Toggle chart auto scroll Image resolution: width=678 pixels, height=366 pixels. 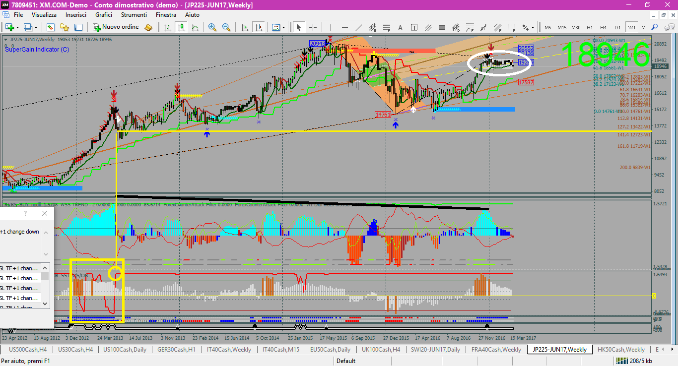tap(244, 27)
